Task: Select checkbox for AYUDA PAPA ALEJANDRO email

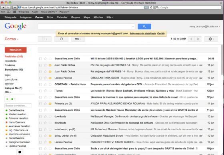Action: pyautogui.click(x=40, y=104)
